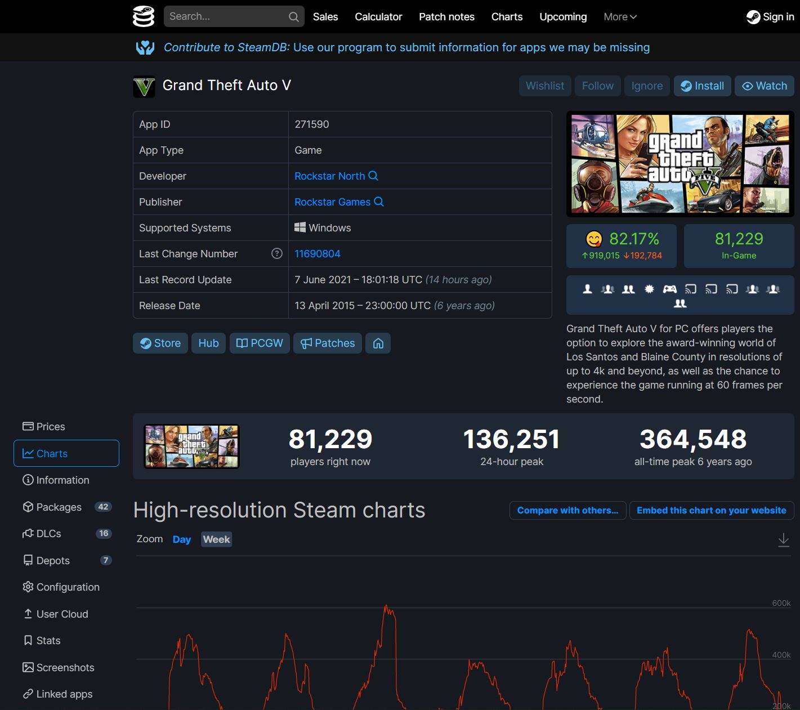
Task: Open the SteamDB logo home link
Action: pyautogui.click(x=144, y=16)
